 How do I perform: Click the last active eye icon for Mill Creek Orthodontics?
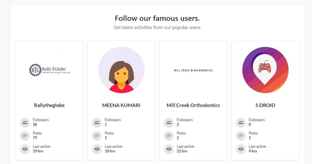tap(169, 149)
